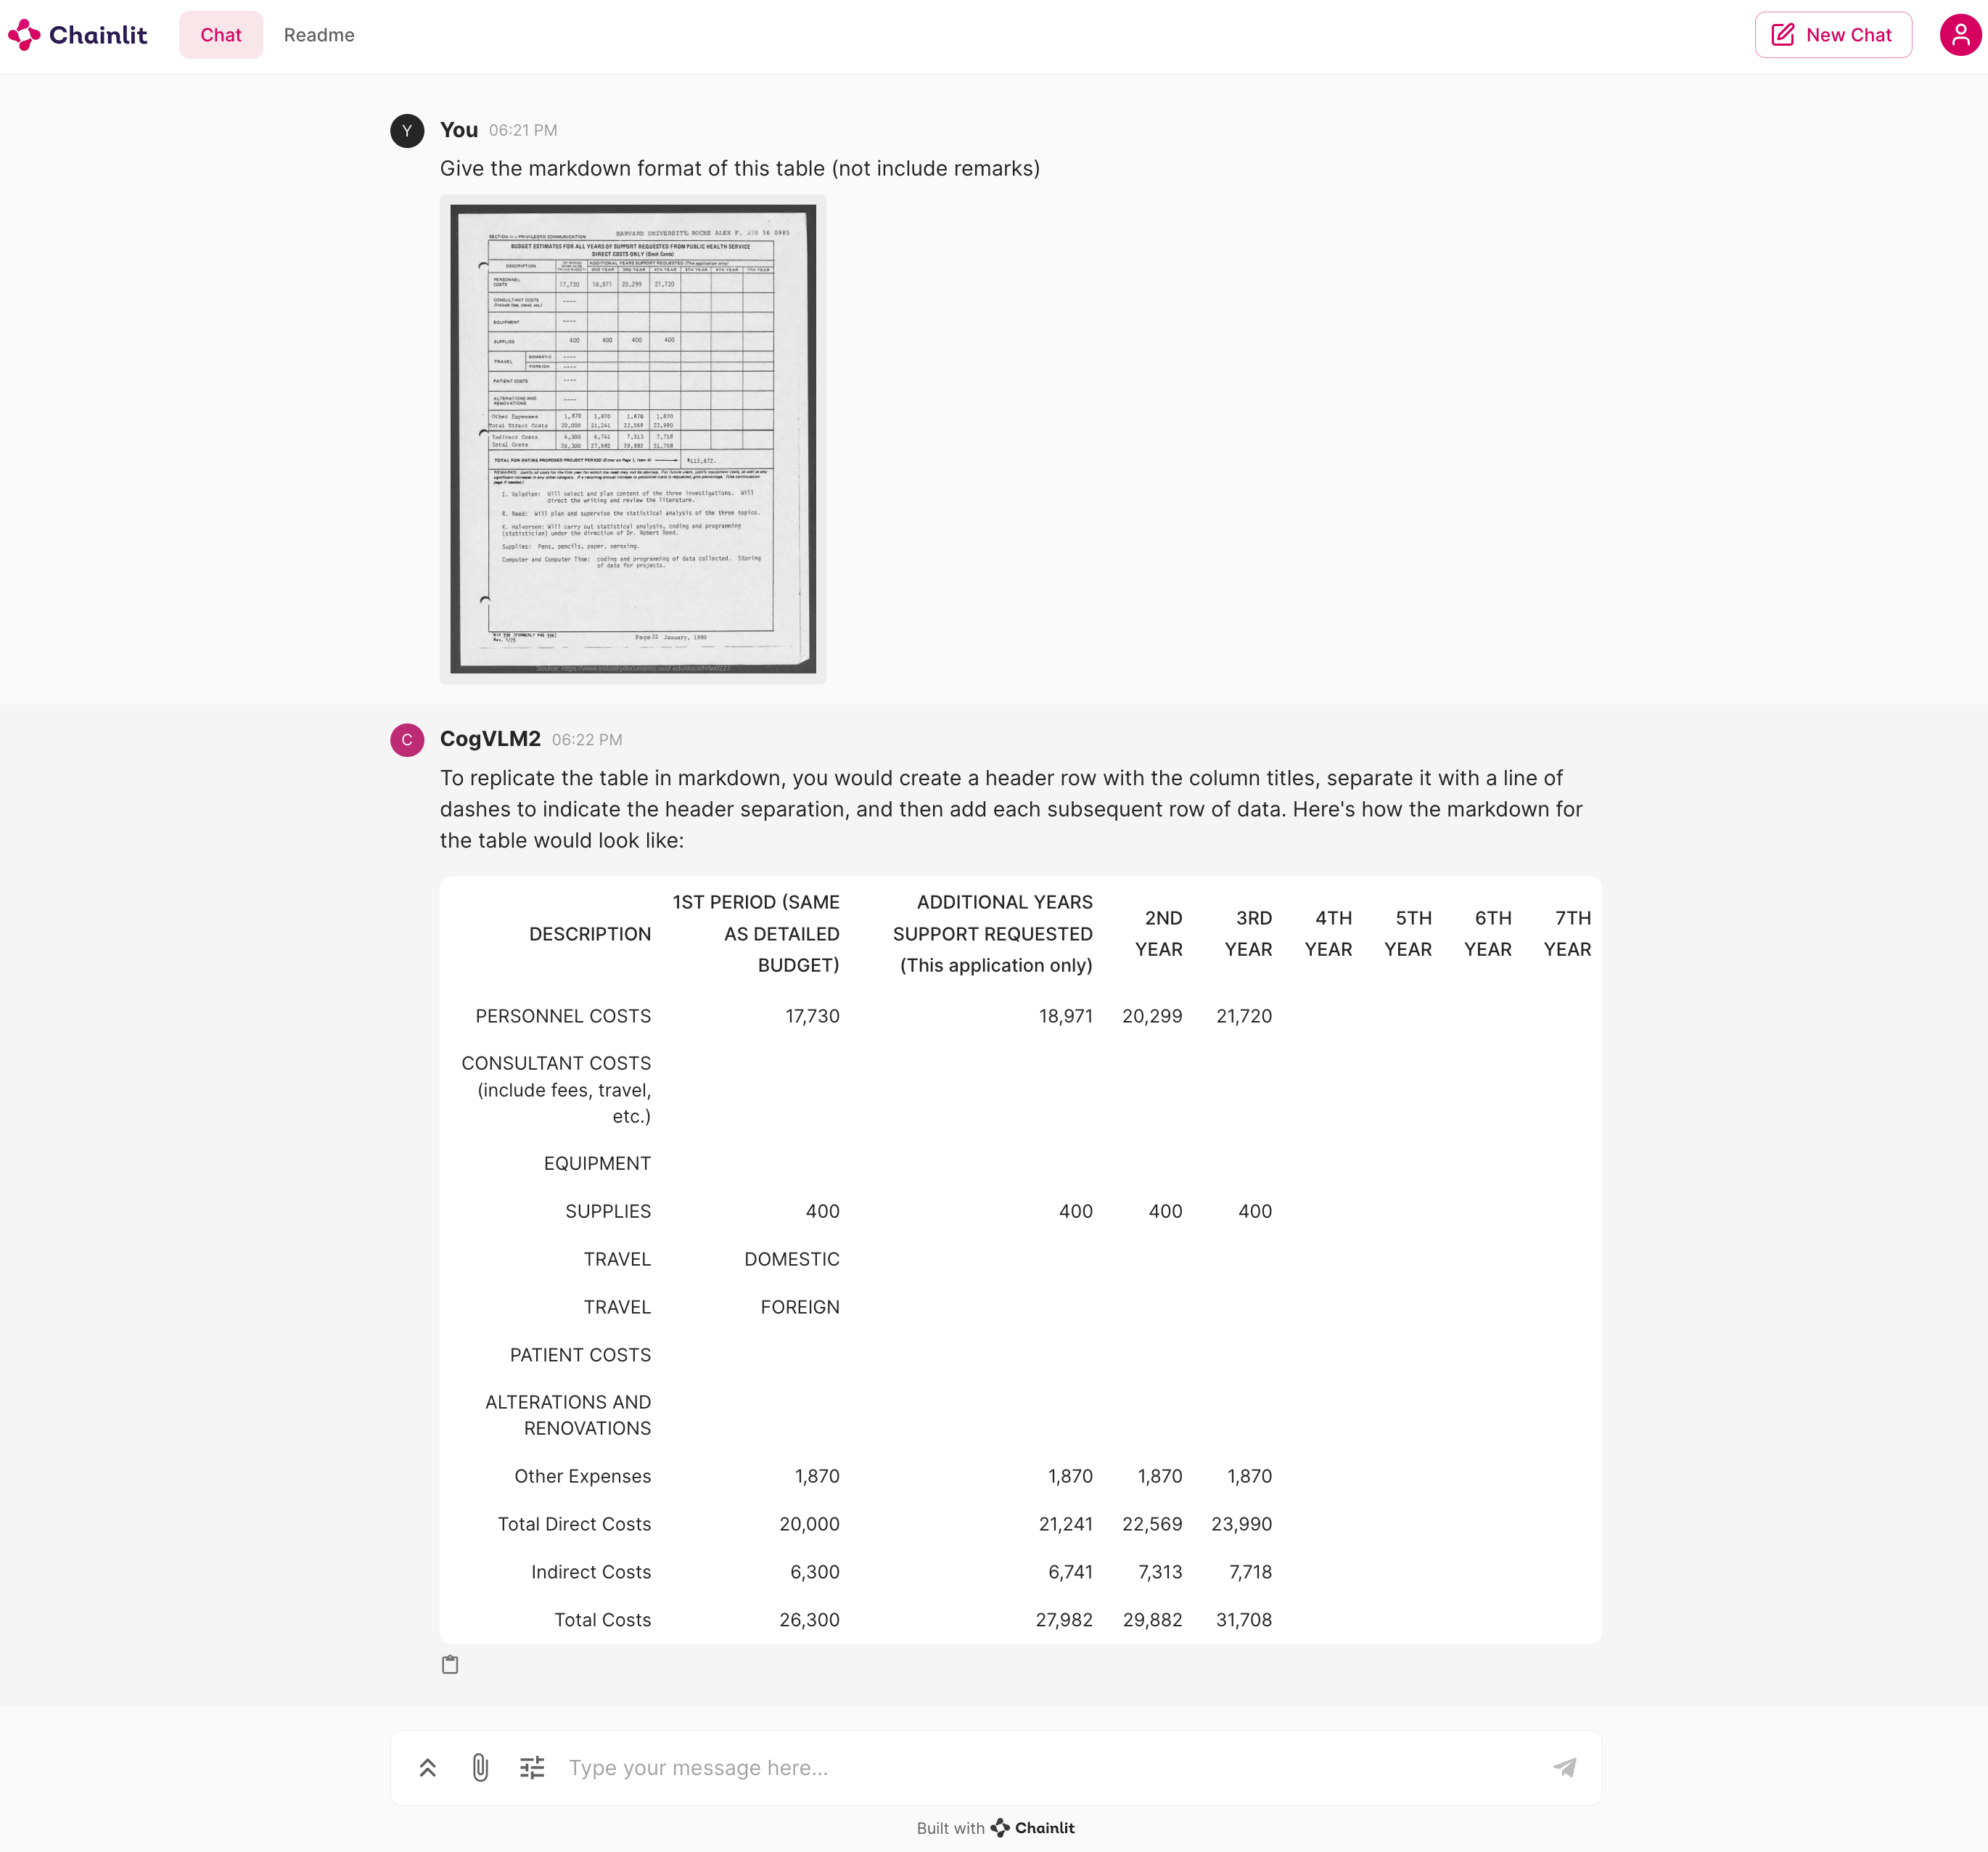The height and width of the screenshot is (1852, 1988).
Task: Switch to the Chat tab
Action: 221,35
